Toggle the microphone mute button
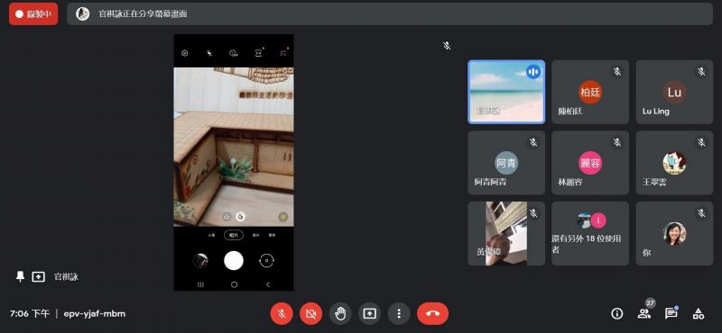 (x=282, y=314)
